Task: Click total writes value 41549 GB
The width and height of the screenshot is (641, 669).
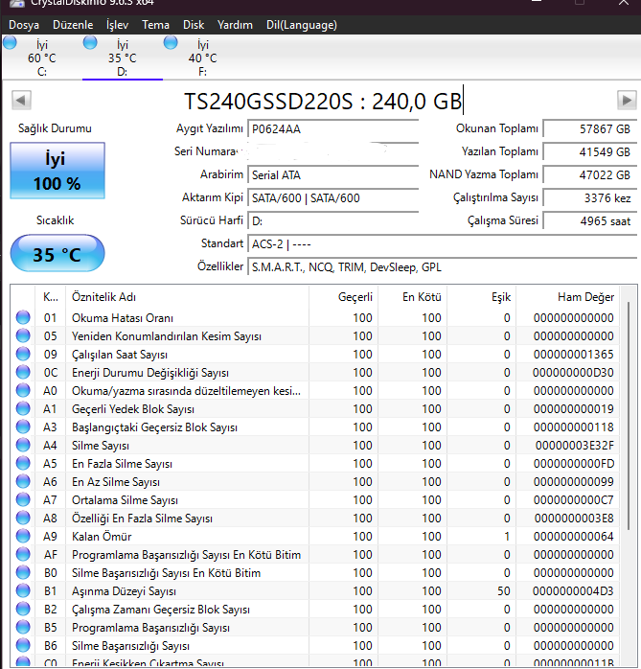Action: tap(590, 151)
